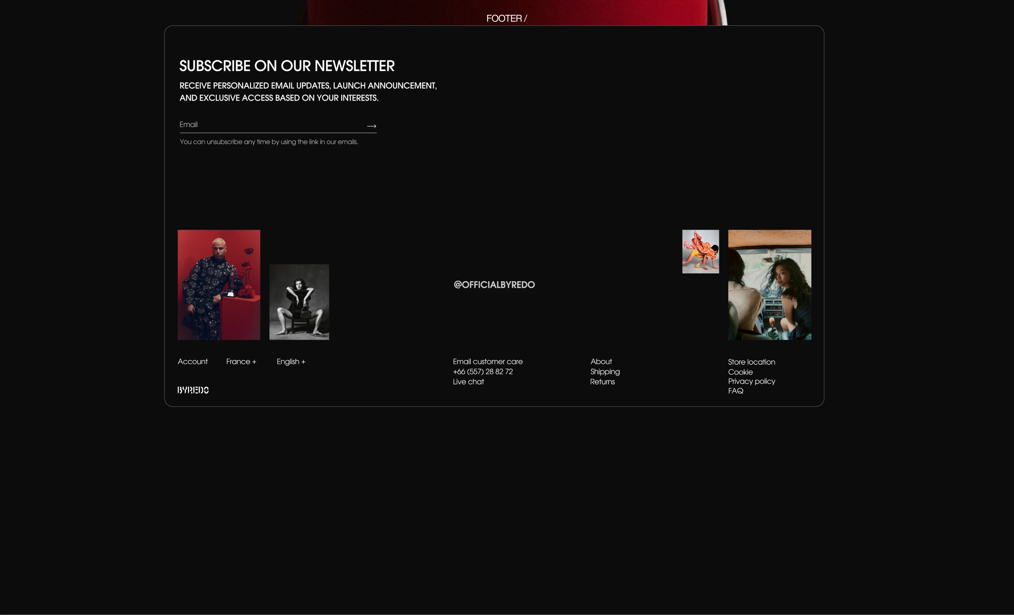
Task: Click Email customer care link
Action: coord(488,361)
